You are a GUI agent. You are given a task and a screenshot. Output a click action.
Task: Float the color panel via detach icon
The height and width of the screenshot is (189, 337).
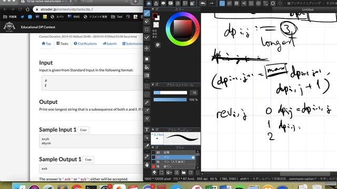(157, 9)
